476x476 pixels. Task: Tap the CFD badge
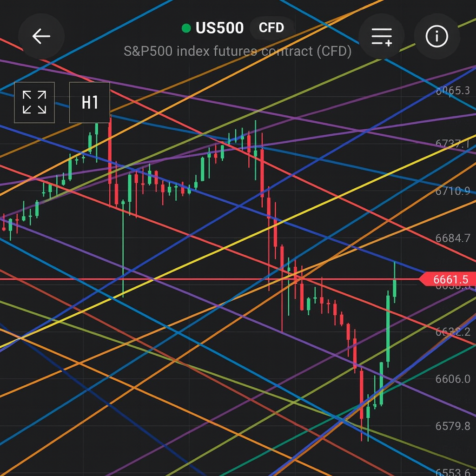(271, 28)
